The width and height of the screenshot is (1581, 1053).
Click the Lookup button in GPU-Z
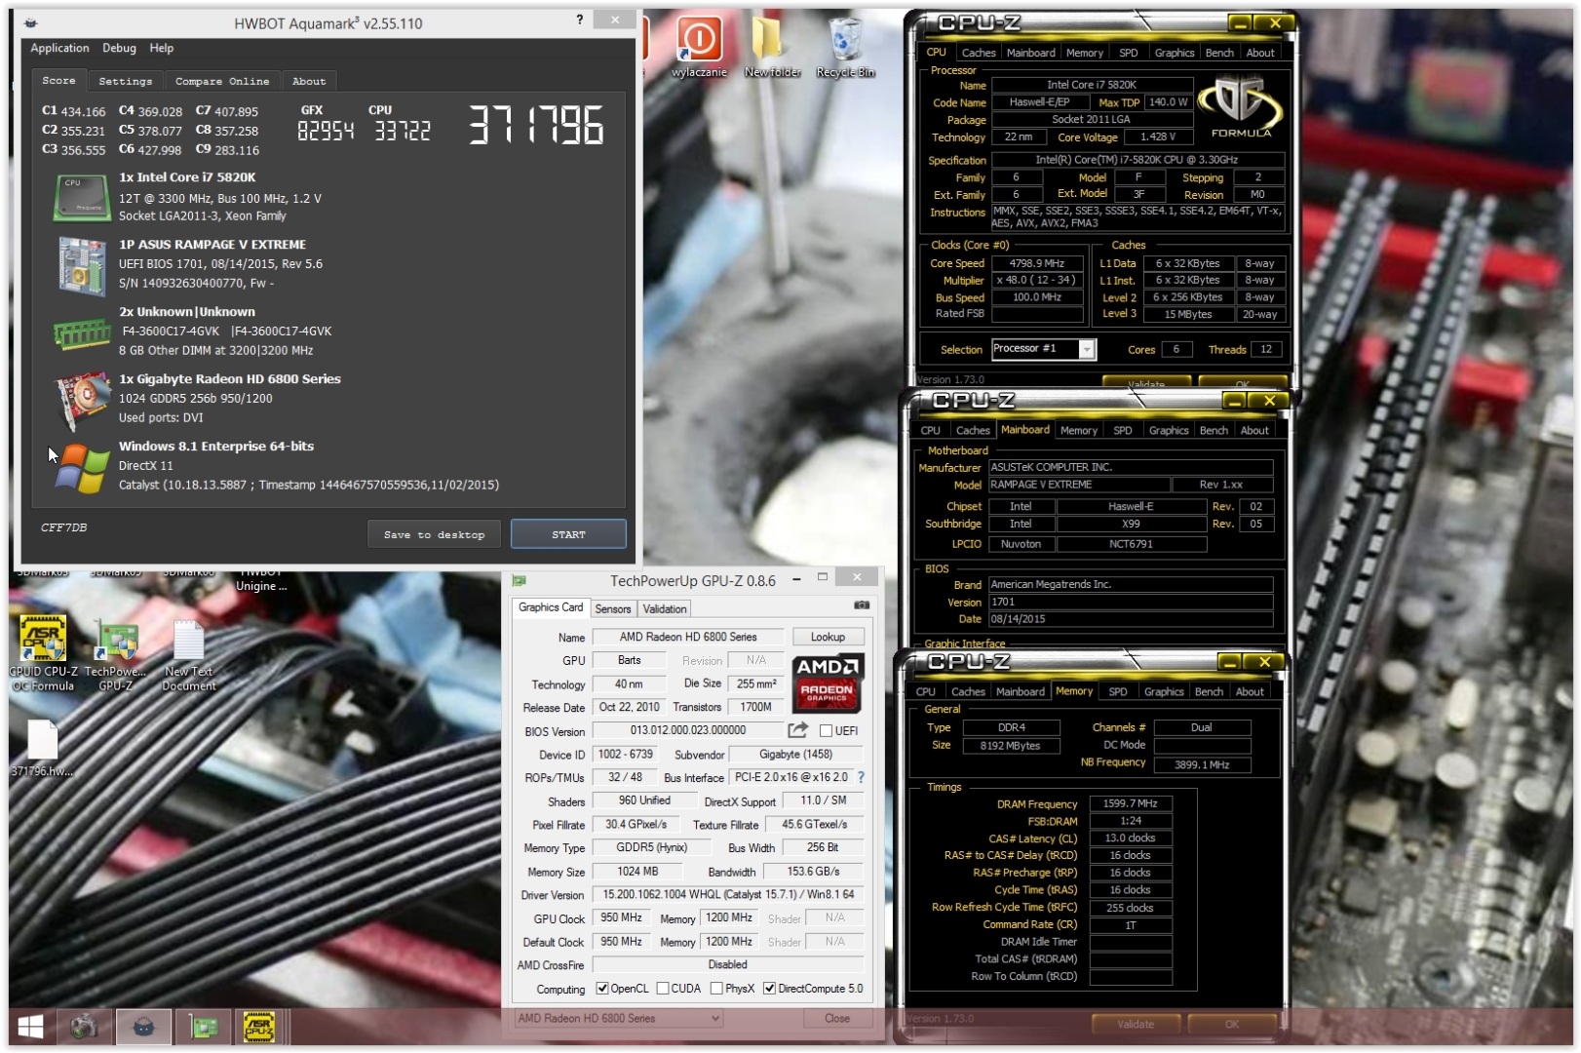point(828,637)
